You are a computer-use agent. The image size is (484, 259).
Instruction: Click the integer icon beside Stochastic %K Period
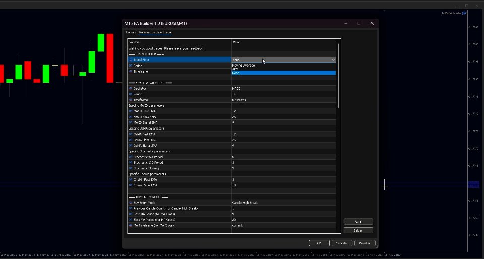130,157
